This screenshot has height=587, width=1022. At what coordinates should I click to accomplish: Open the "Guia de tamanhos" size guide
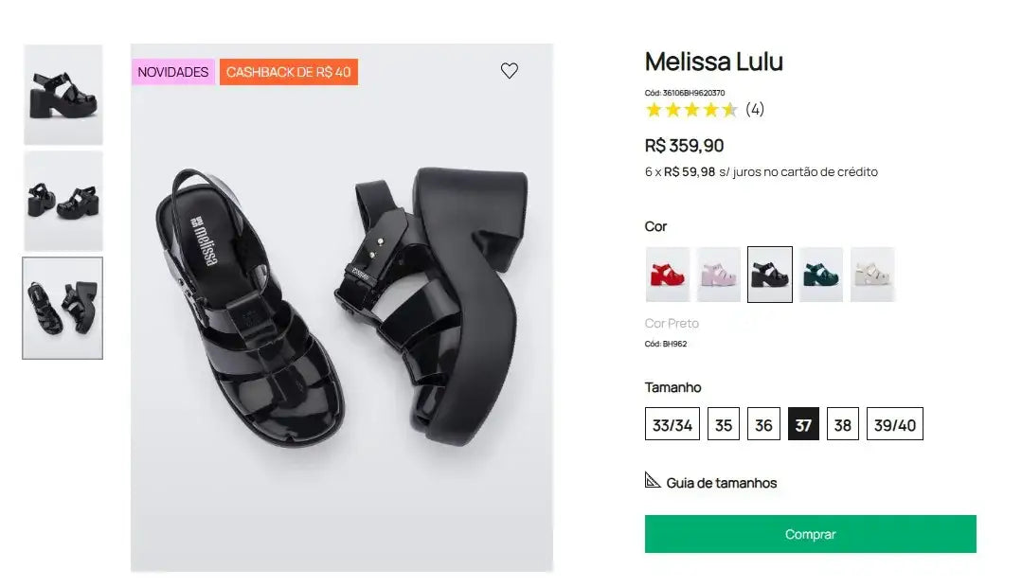(x=721, y=483)
